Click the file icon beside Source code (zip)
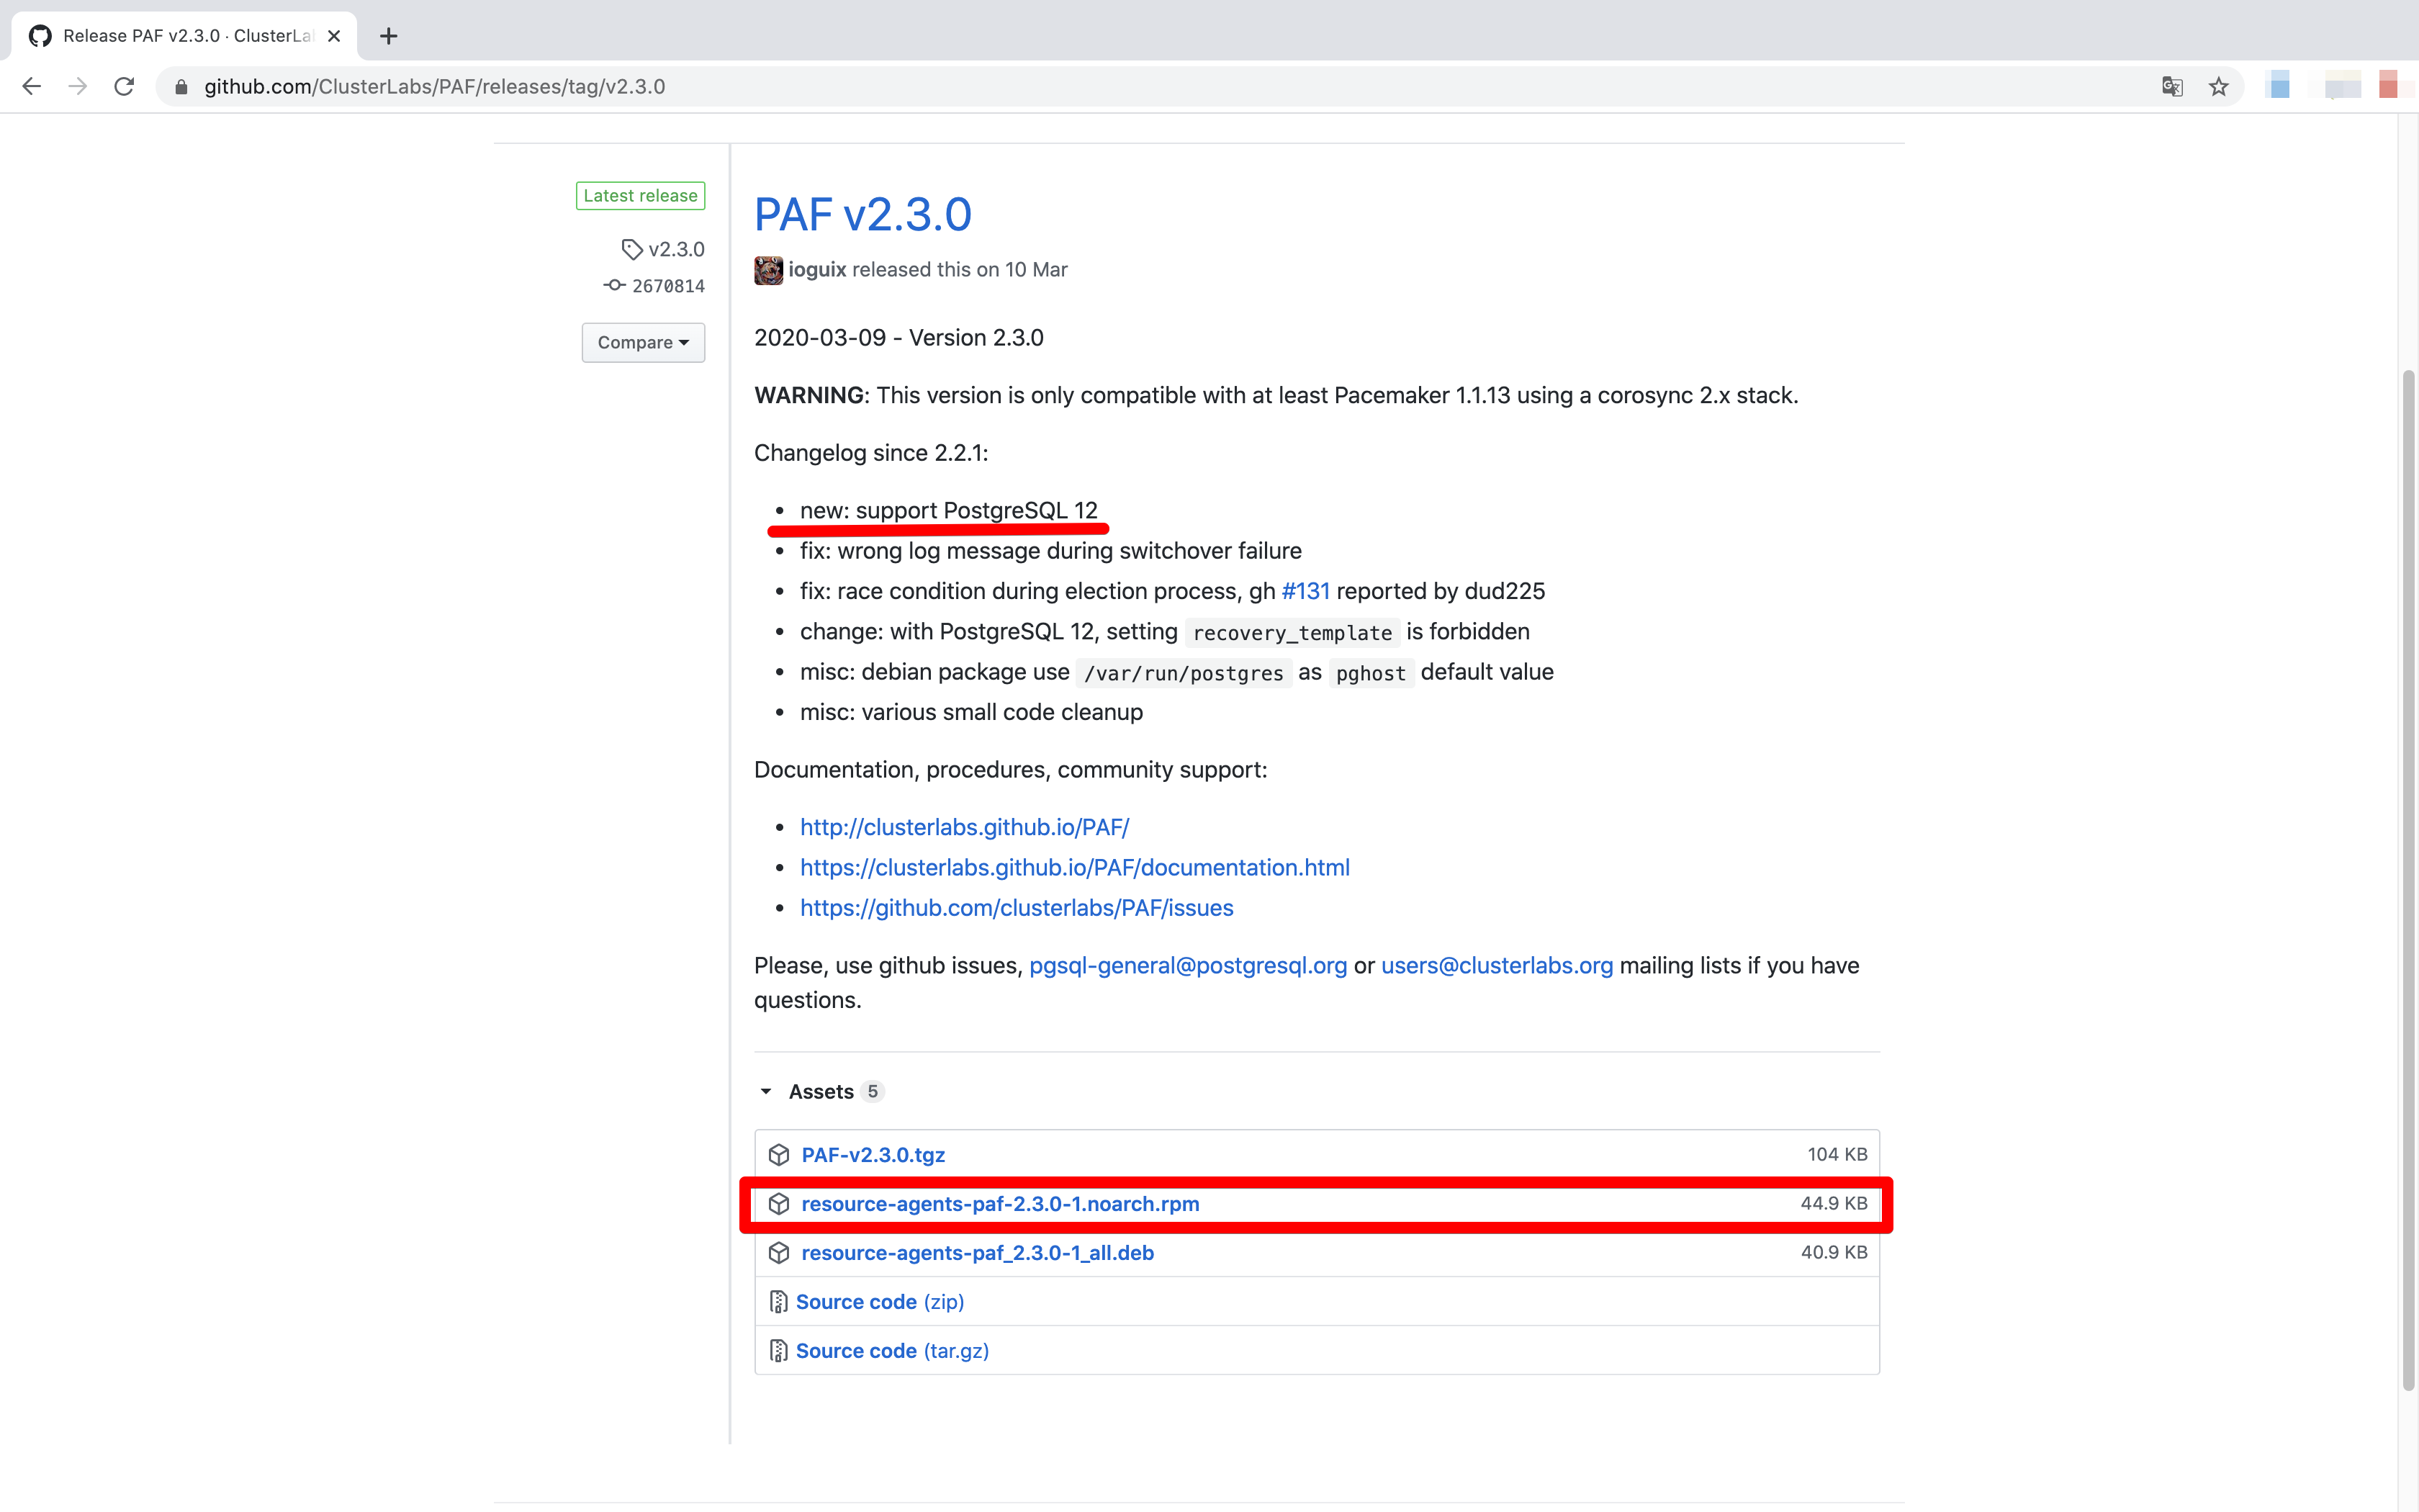The width and height of the screenshot is (2419, 1512). (778, 1301)
